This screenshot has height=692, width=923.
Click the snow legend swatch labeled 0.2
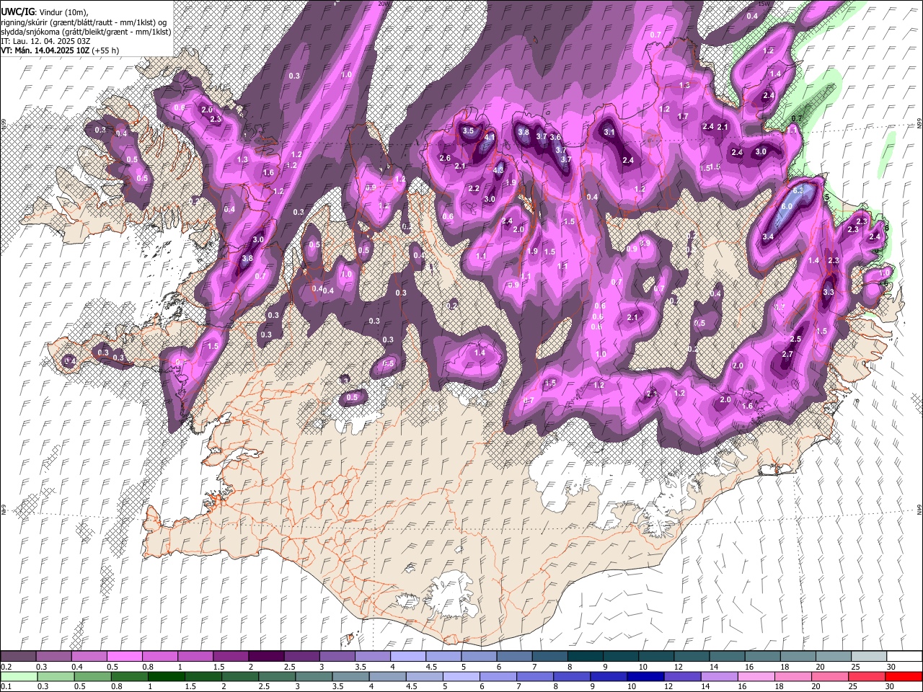[x=19, y=657]
